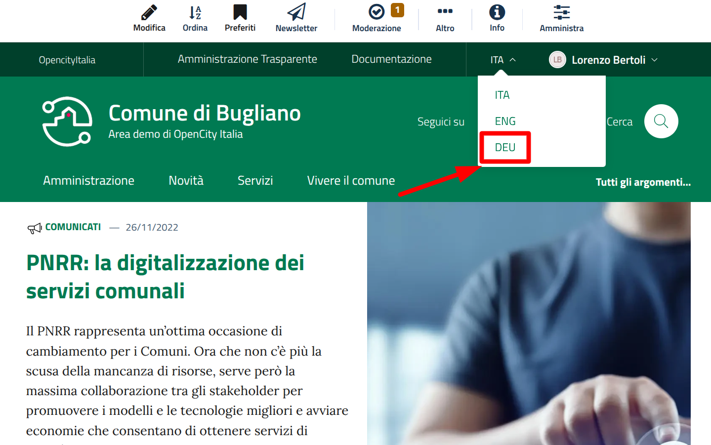Show Tutti gli argomenti link

[643, 182]
